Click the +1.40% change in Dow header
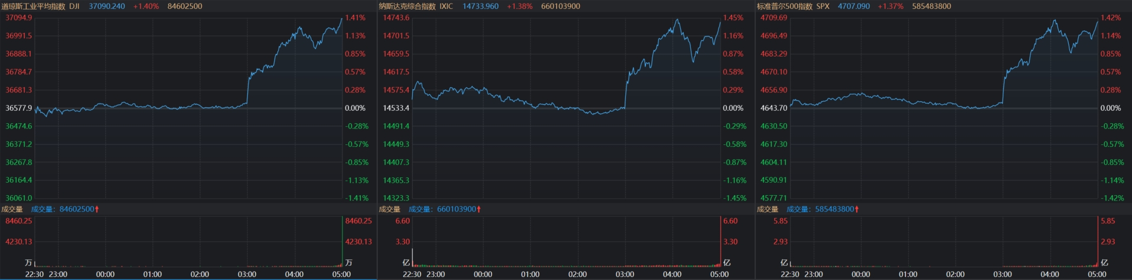 pos(146,6)
